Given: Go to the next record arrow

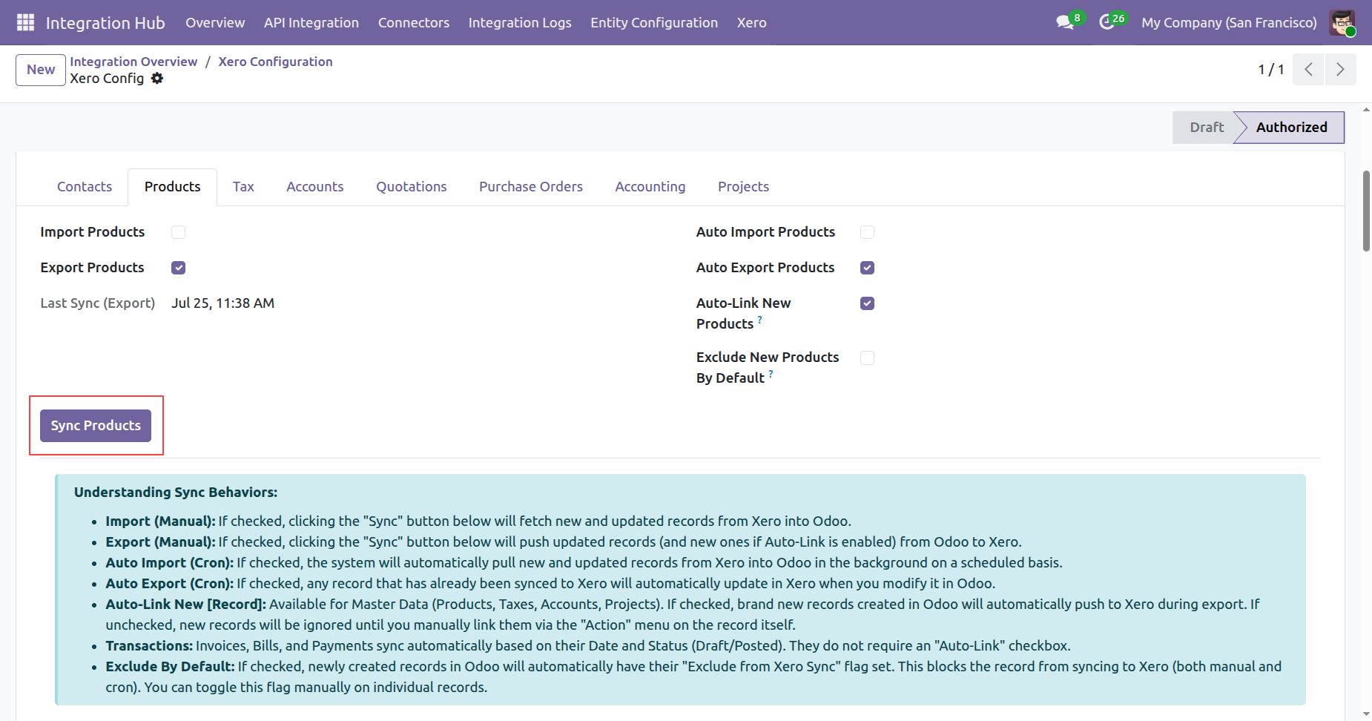Looking at the screenshot, I should point(1340,70).
